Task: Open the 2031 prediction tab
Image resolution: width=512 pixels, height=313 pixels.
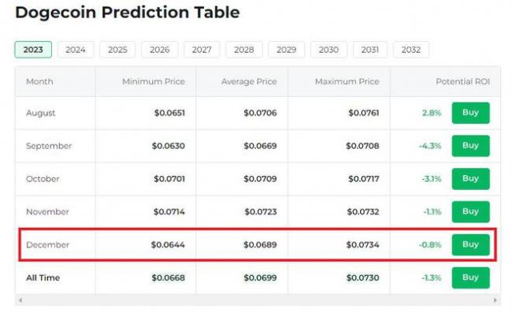Action: click(x=370, y=50)
